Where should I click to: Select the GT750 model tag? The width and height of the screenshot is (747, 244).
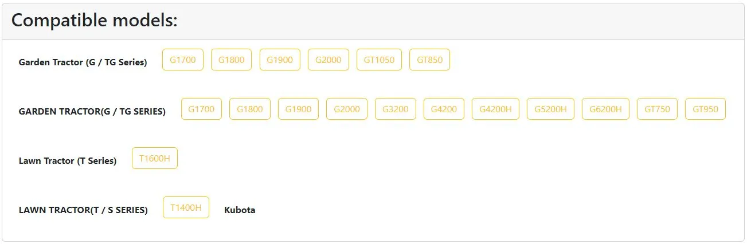657,109
